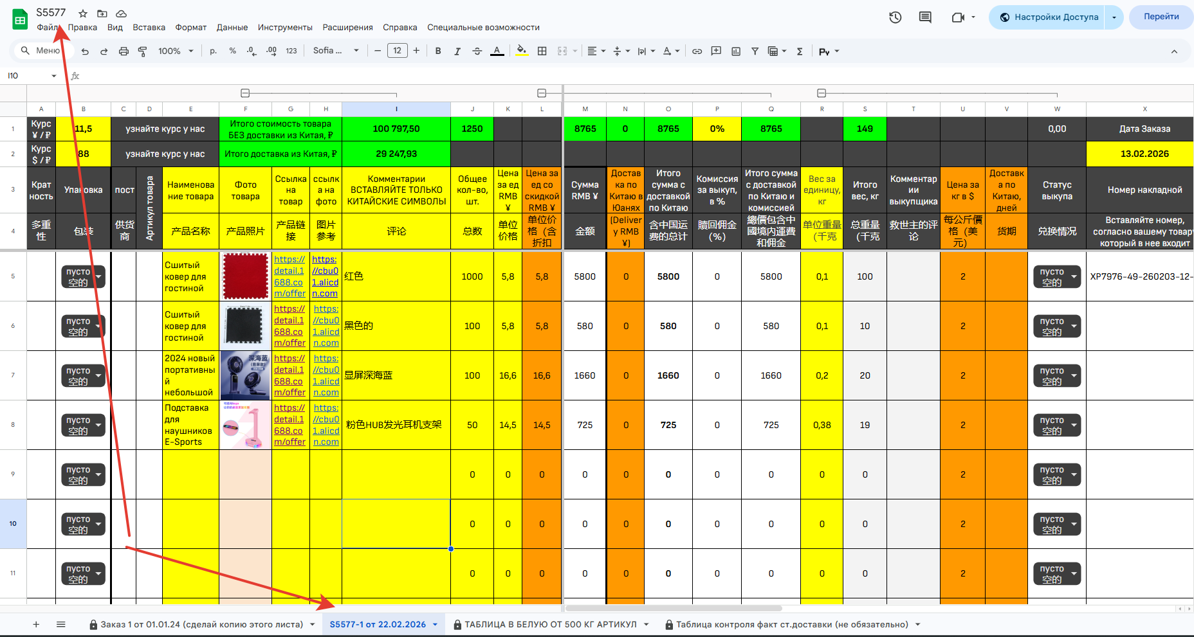Open the zoom 100% dropdown
Screen dimensions: 1194x637
[176, 51]
